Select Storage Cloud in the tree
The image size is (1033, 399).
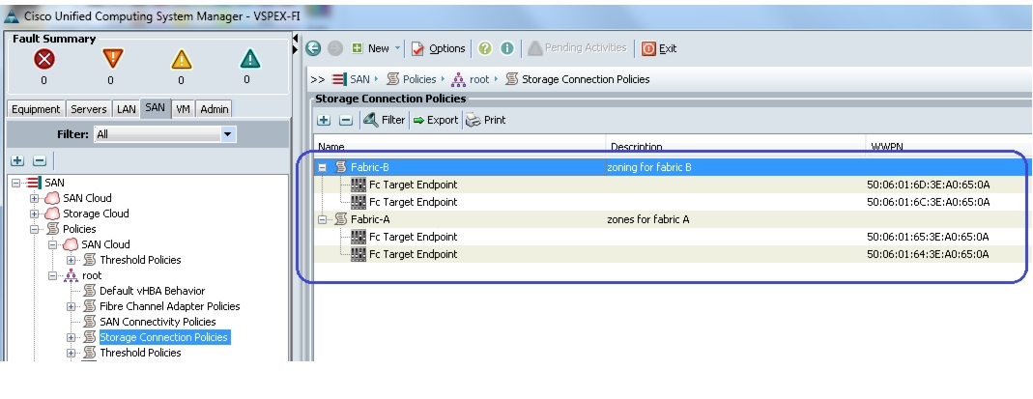click(x=96, y=214)
